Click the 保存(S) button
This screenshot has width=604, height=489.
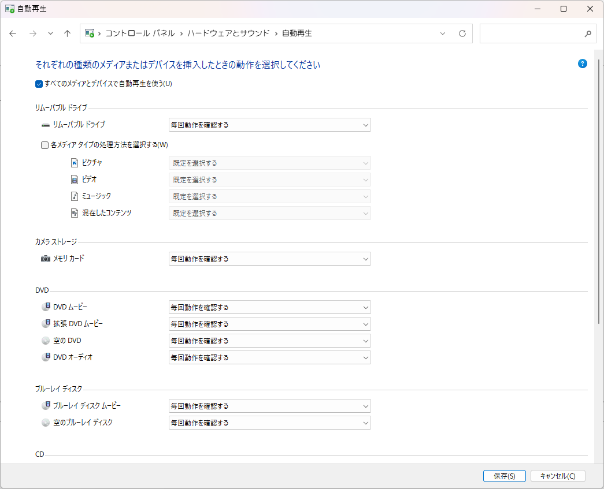(504, 476)
